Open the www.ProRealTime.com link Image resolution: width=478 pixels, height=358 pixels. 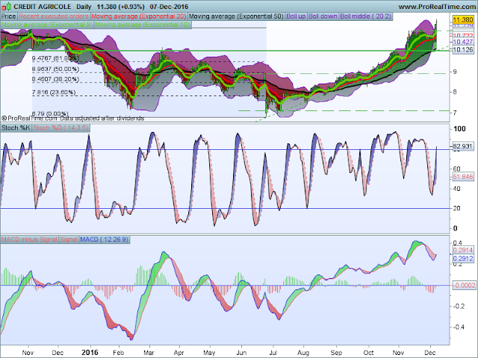pos(438,7)
